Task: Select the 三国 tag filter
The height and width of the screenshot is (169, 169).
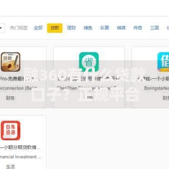Action: tap(154, 28)
